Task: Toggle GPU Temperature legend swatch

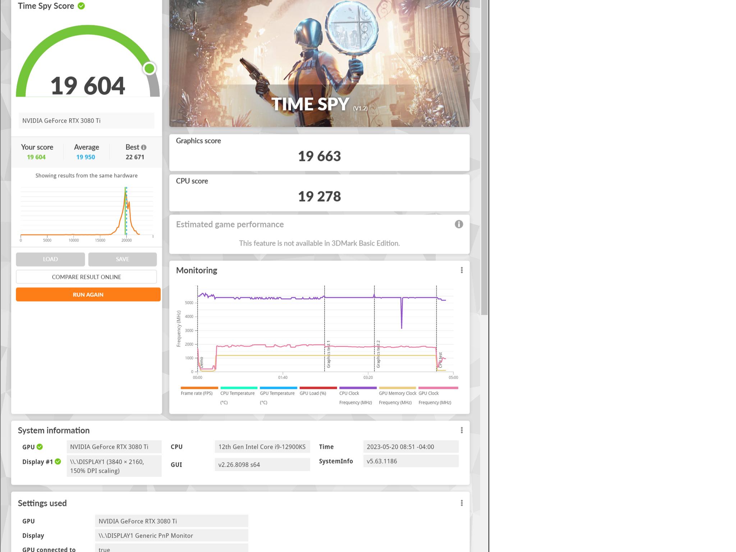Action: click(x=279, y=388)
